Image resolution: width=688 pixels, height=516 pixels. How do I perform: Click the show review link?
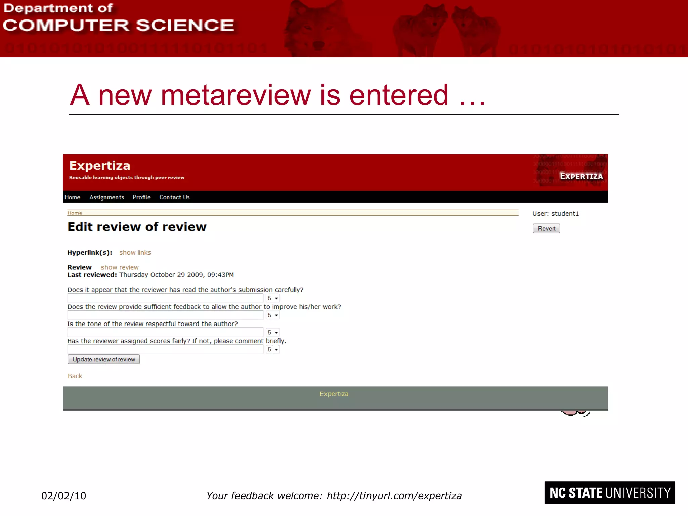(x=120, y=267)
